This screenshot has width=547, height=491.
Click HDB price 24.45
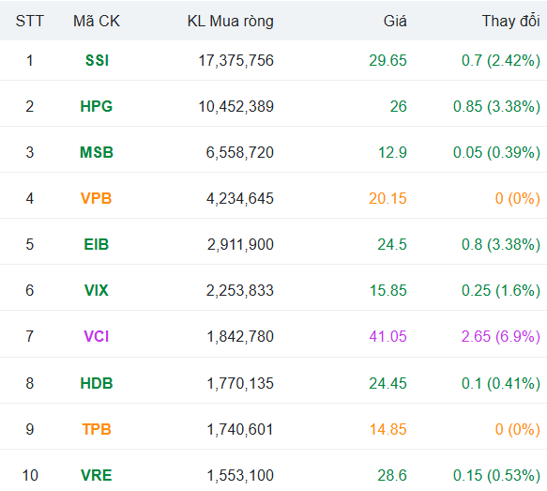[387, 383]
